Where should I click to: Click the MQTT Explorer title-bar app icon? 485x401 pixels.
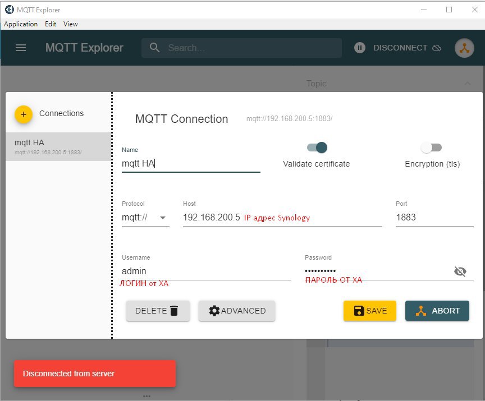click(x=10, y=10)
